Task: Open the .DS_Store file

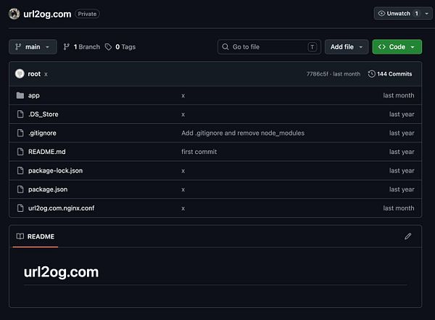Action: tap(43, 114)
